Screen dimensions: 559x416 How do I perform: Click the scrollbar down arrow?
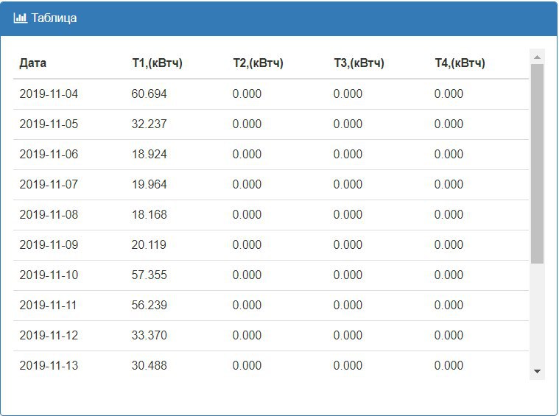[537, 371]
